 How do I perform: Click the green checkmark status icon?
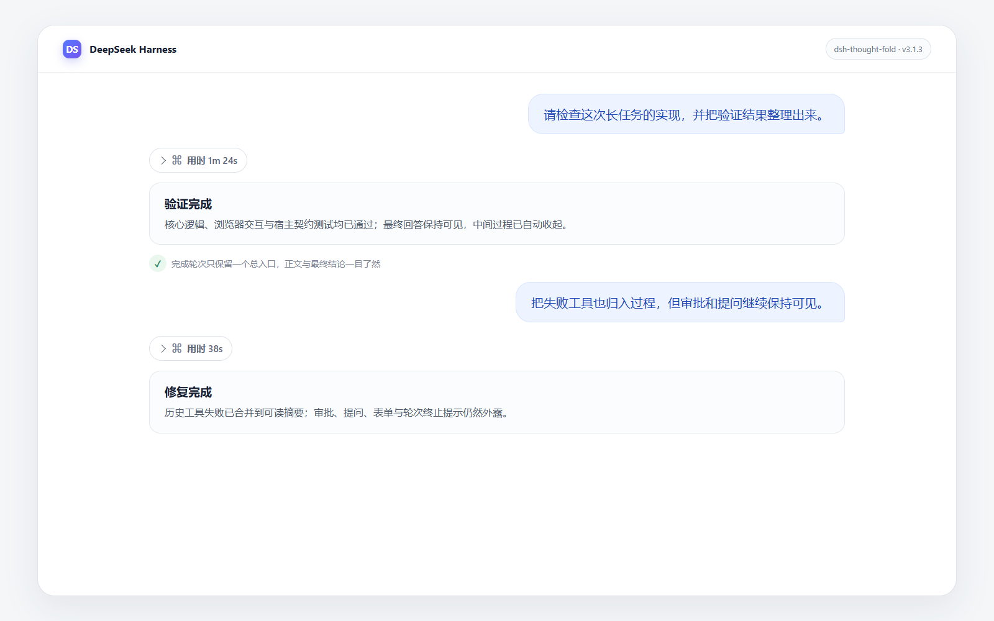(x=158, y=263)
